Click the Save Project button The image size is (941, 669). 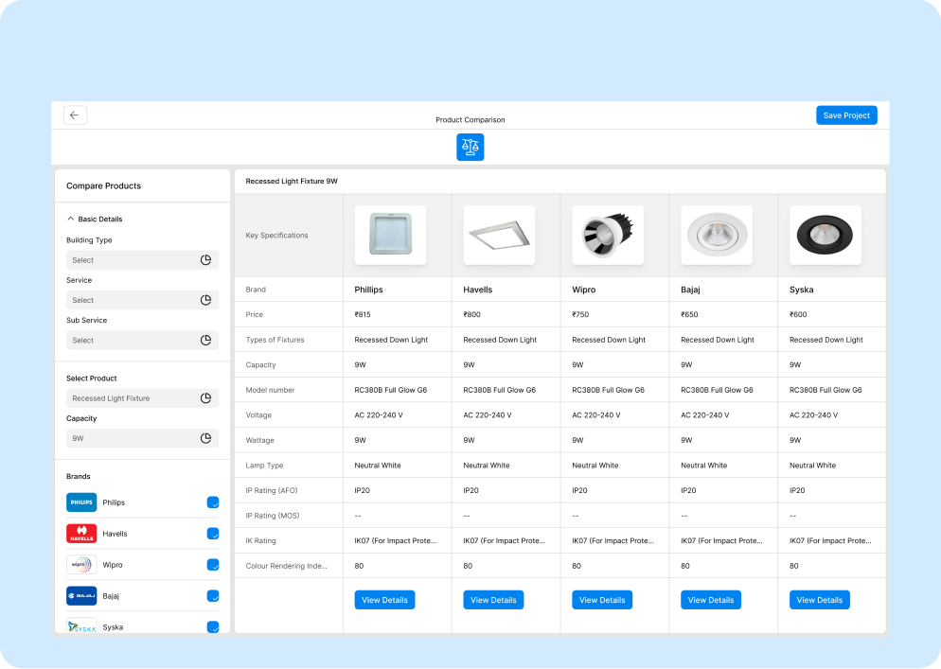(845, 115)
